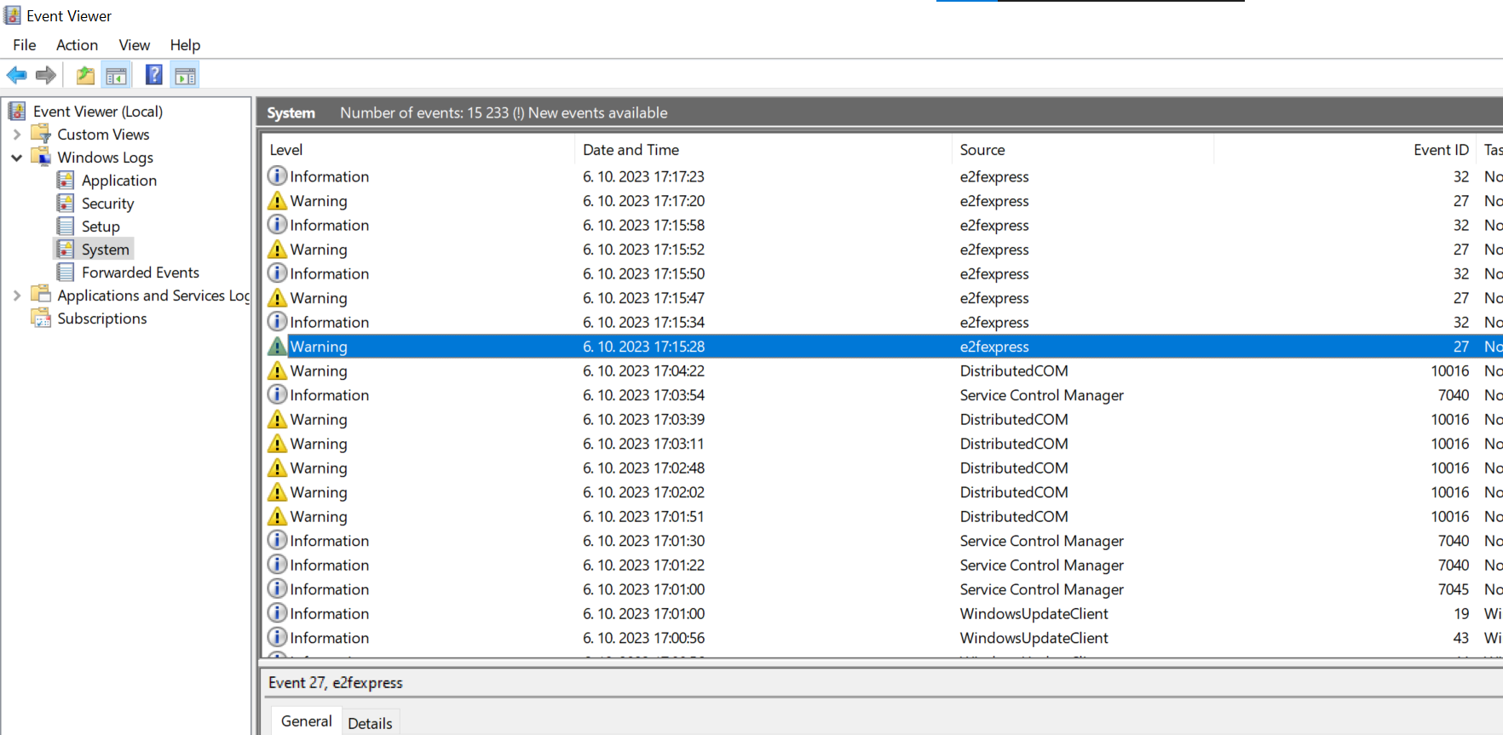Expand the Custom Views tree node
The image size is (1503, 735).
16,135
